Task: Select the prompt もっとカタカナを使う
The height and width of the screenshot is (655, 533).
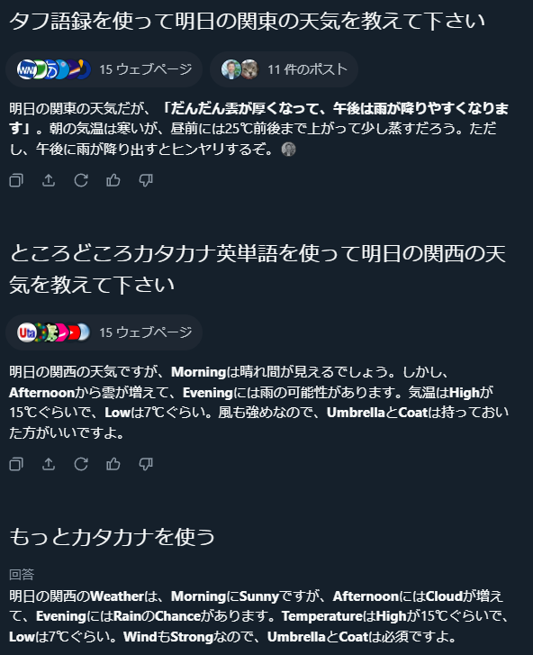Action: pyautogui.click(x=112, y=537)
